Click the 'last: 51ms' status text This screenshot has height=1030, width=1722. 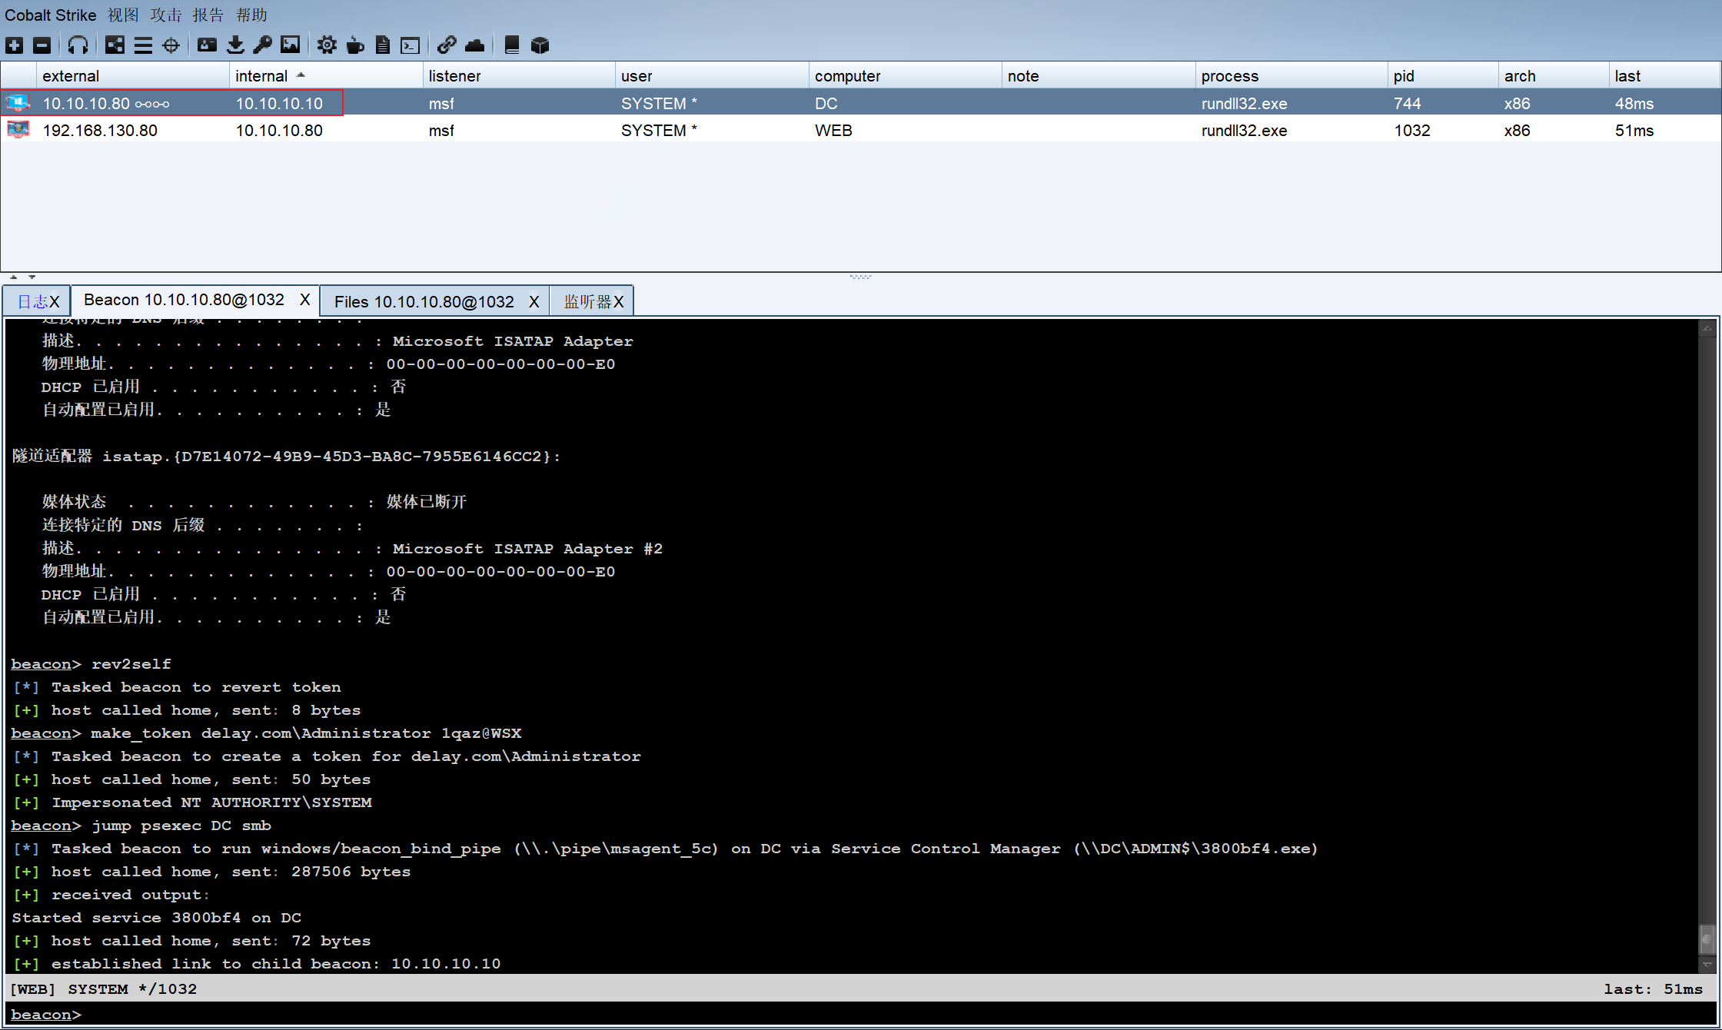(1653, 988)
